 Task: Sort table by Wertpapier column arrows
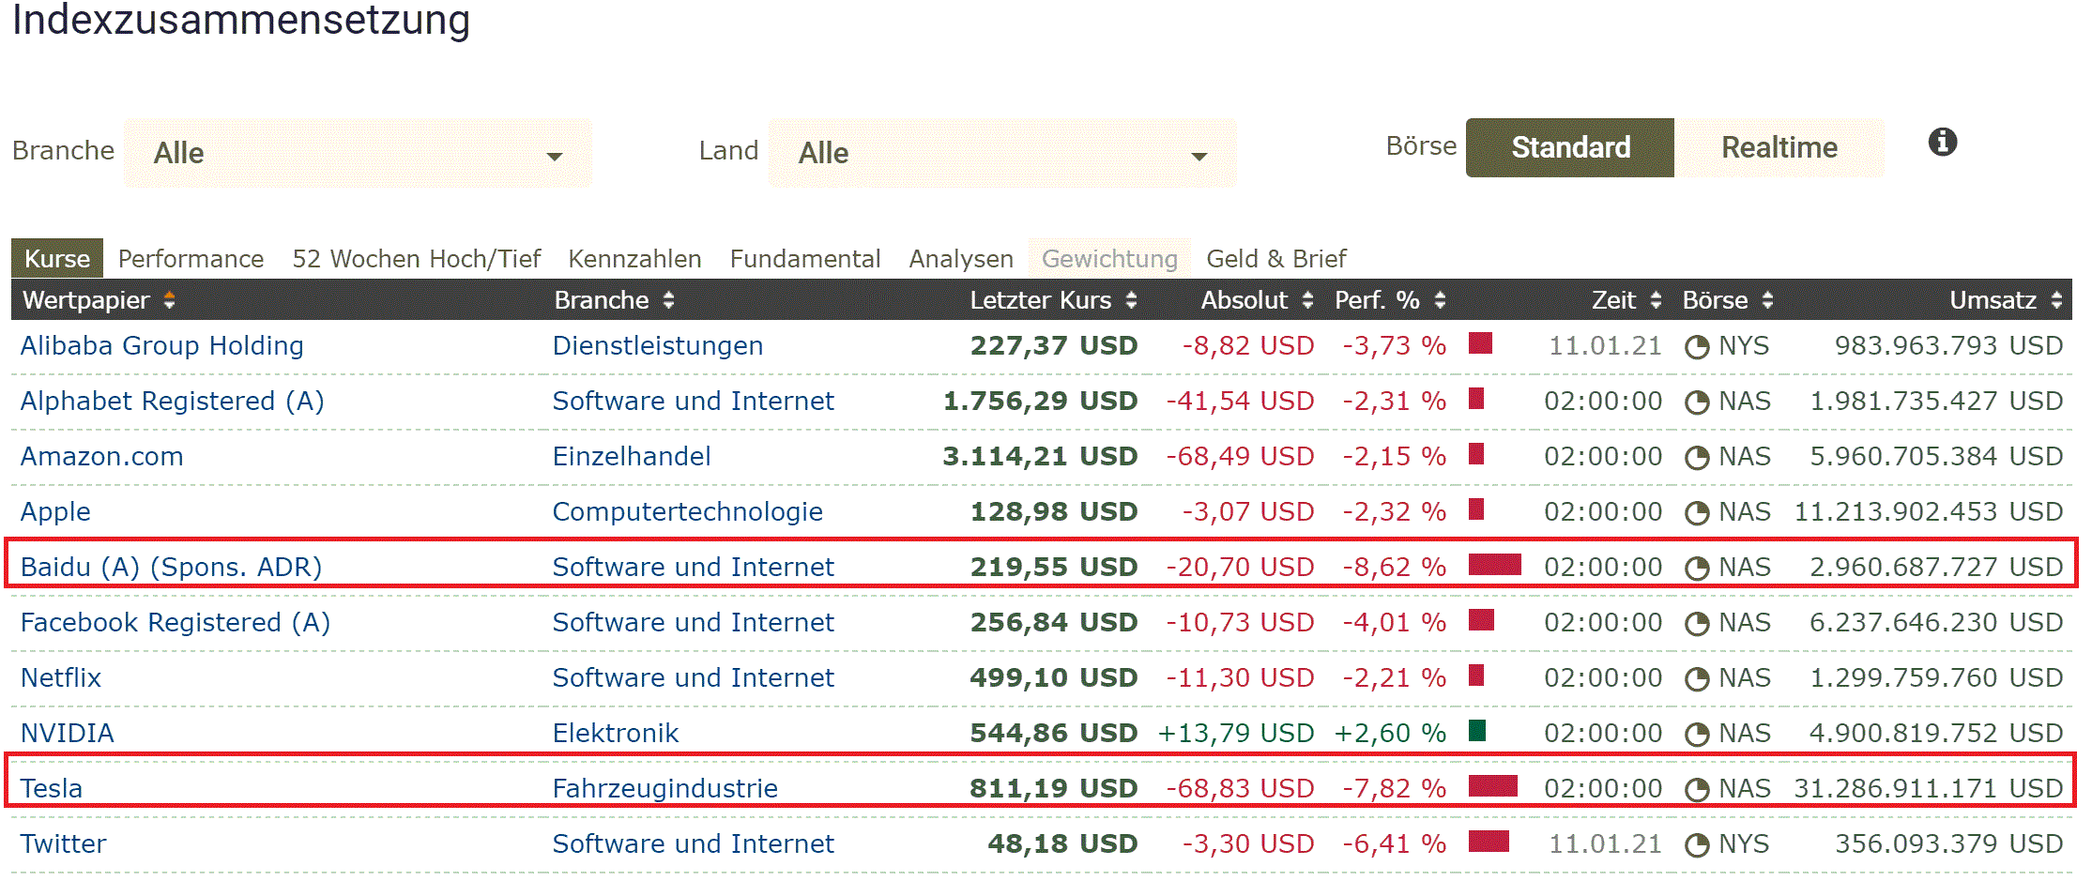pos(169,300)
